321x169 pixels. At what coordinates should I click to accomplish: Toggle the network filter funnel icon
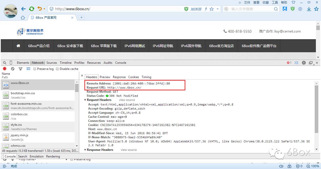(x=21, y=69)
